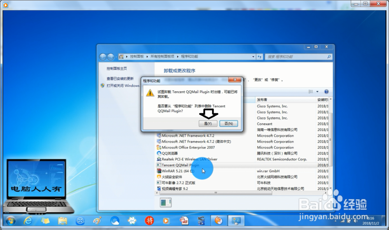This screenshot has height=230, width=389.
Task: Open the paint palette app on taskbar
Action: [97, 221]
